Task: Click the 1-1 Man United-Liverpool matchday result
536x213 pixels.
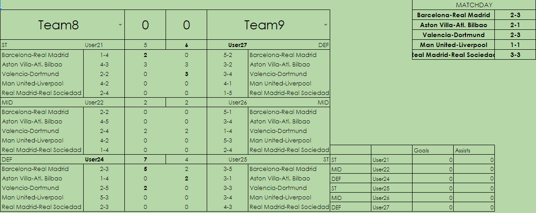Action: pyautogui.click(x=515, y=45)
